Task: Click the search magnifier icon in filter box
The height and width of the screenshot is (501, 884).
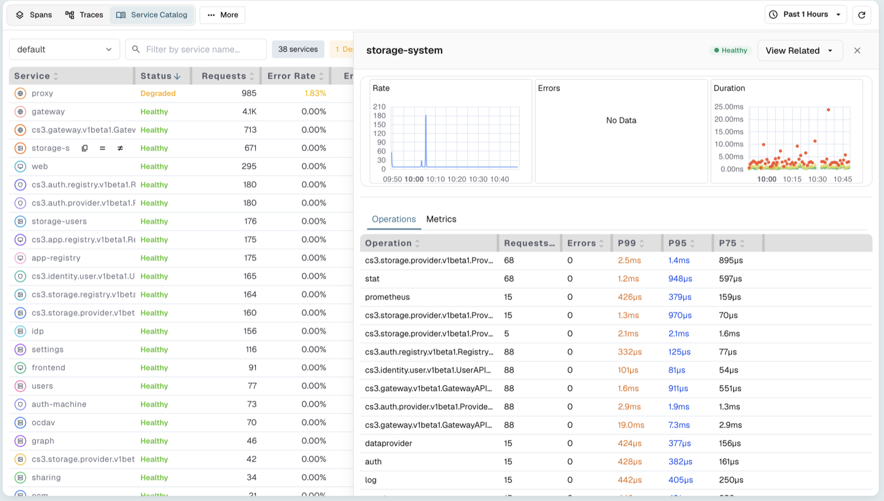Action: pyautogui.click(x=136, y=49)
